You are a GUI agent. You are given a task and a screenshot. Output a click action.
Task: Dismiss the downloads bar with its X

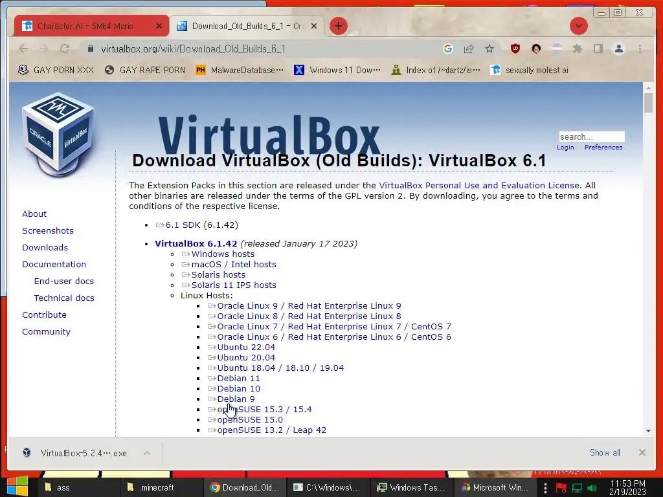tap(642, 452)
